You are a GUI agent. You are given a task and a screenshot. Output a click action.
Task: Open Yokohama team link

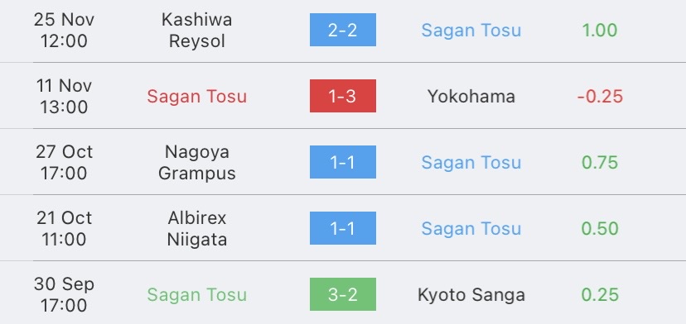click(471, 97)
